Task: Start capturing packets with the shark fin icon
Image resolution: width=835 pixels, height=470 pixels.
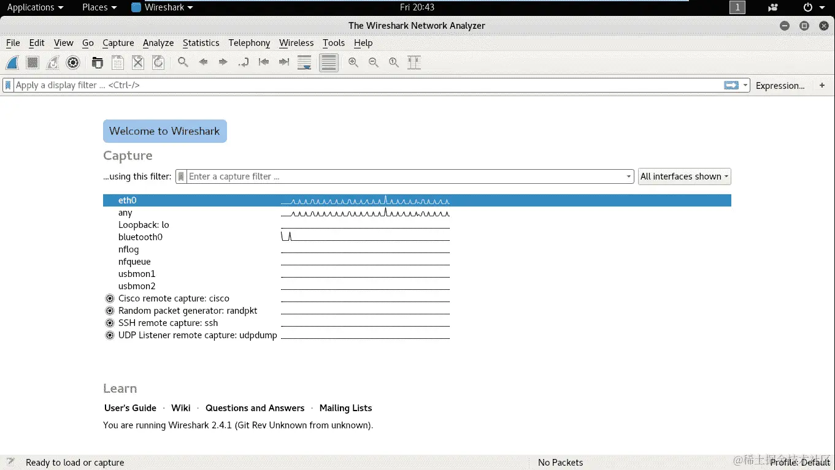Action: (x=12, y=62)
